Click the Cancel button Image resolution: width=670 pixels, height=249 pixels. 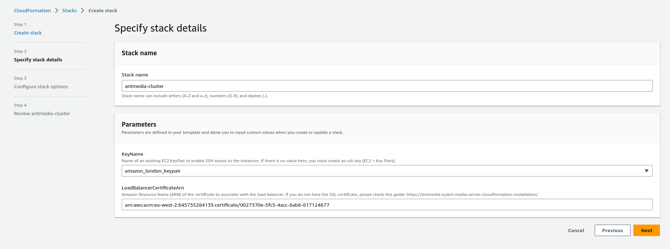pyautogui.click(x=576, y=230)
